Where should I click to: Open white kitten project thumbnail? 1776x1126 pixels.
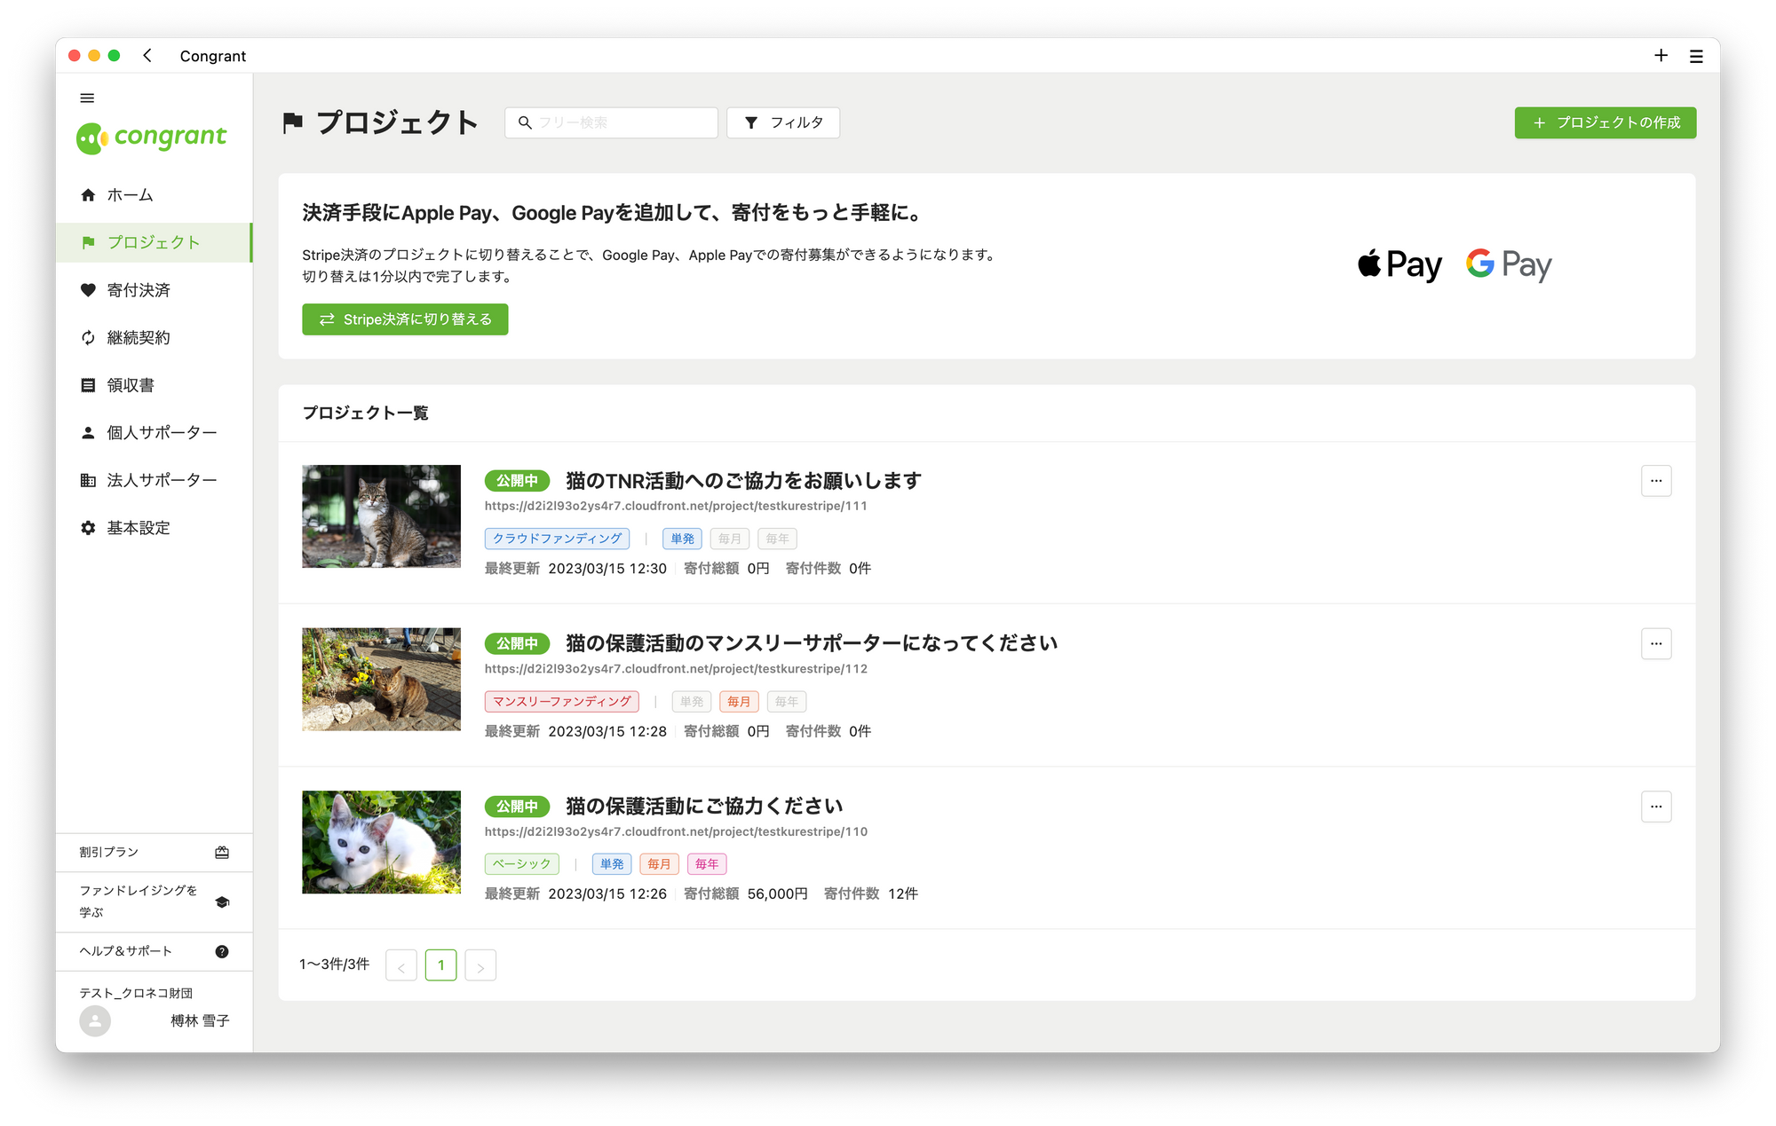click(381, 842)
